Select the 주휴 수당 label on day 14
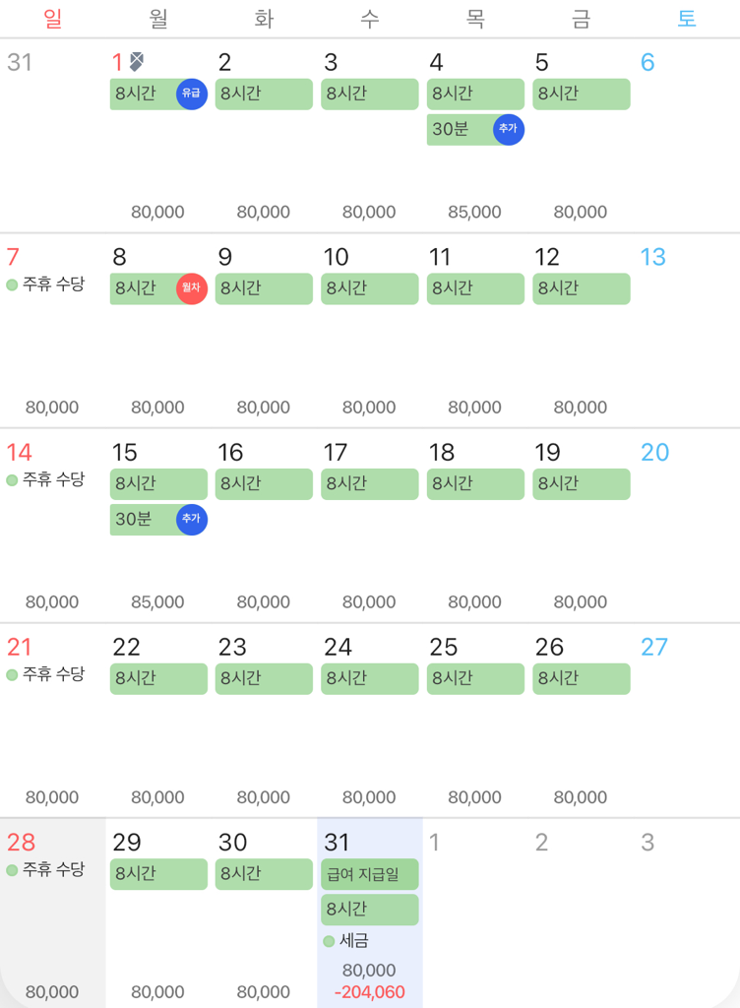Viewport: 740px width, 1008px height. coord(53,479)
